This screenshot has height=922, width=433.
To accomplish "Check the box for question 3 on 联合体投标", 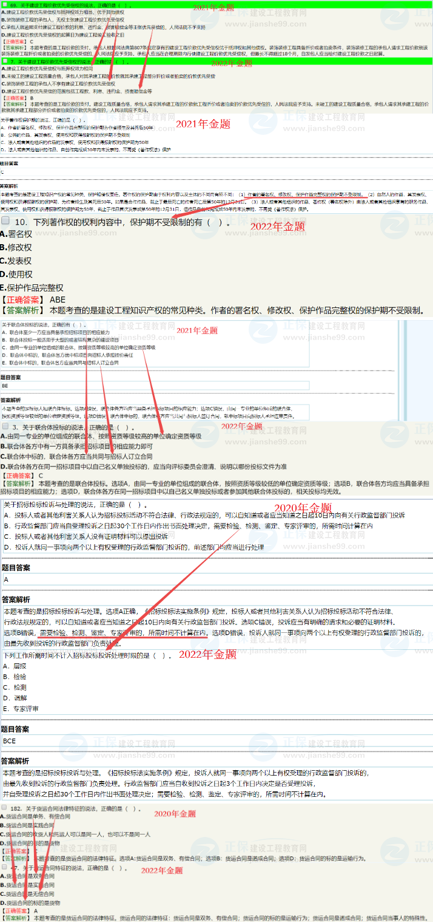I will [x=5, y=427].
